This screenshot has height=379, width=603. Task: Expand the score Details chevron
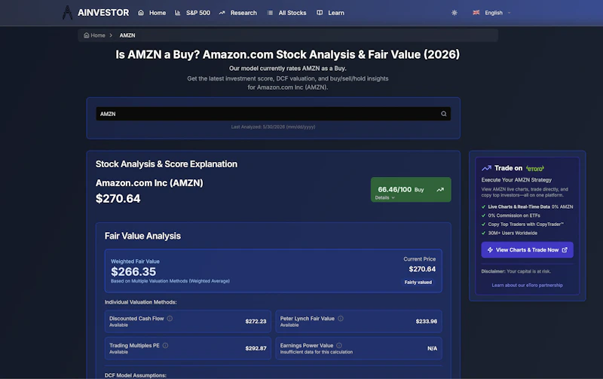tap(393, 197)
